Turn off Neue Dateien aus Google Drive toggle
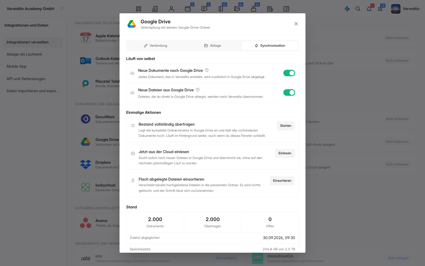The height and width of the screenshot is (266, 425). coord(289,93)
